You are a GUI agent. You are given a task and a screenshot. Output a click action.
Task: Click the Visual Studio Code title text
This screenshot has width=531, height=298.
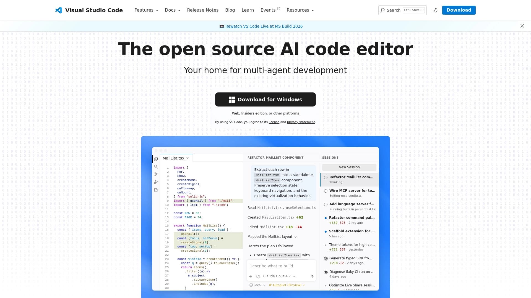pyautogui.click(x=94, y=10)
